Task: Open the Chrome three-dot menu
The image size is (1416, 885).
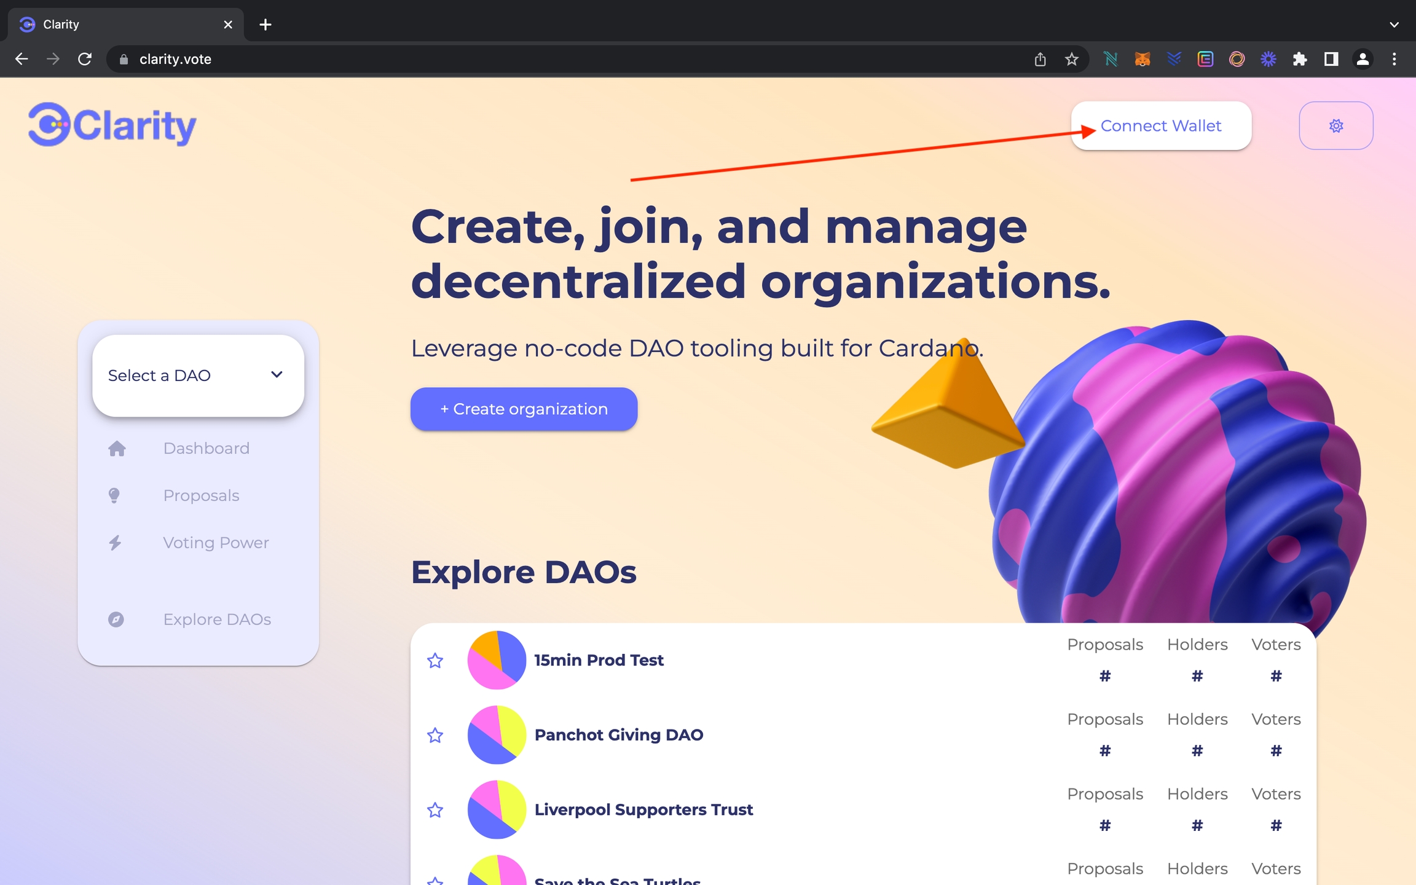Action: pyautogui.click(x=1394, y=59)
